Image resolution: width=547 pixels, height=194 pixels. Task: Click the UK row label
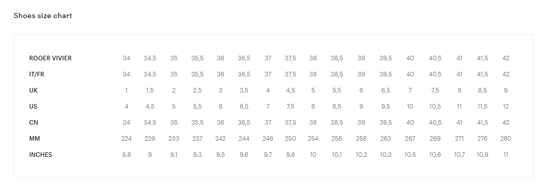pos(34,90)
